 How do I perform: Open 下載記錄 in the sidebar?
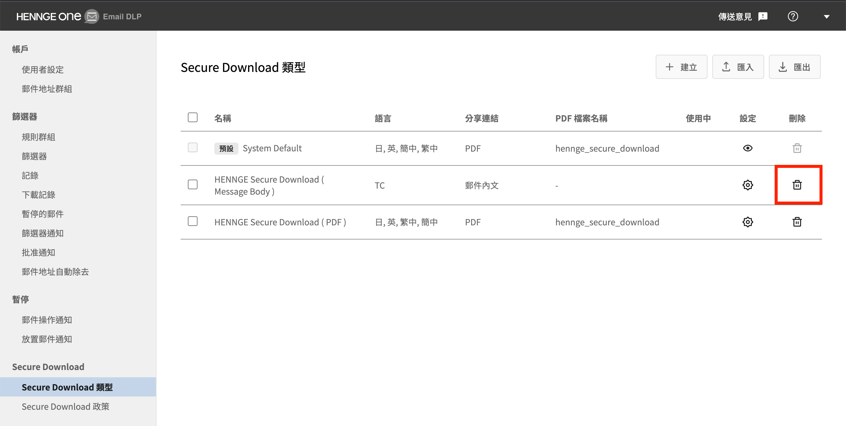pos(39,195)
